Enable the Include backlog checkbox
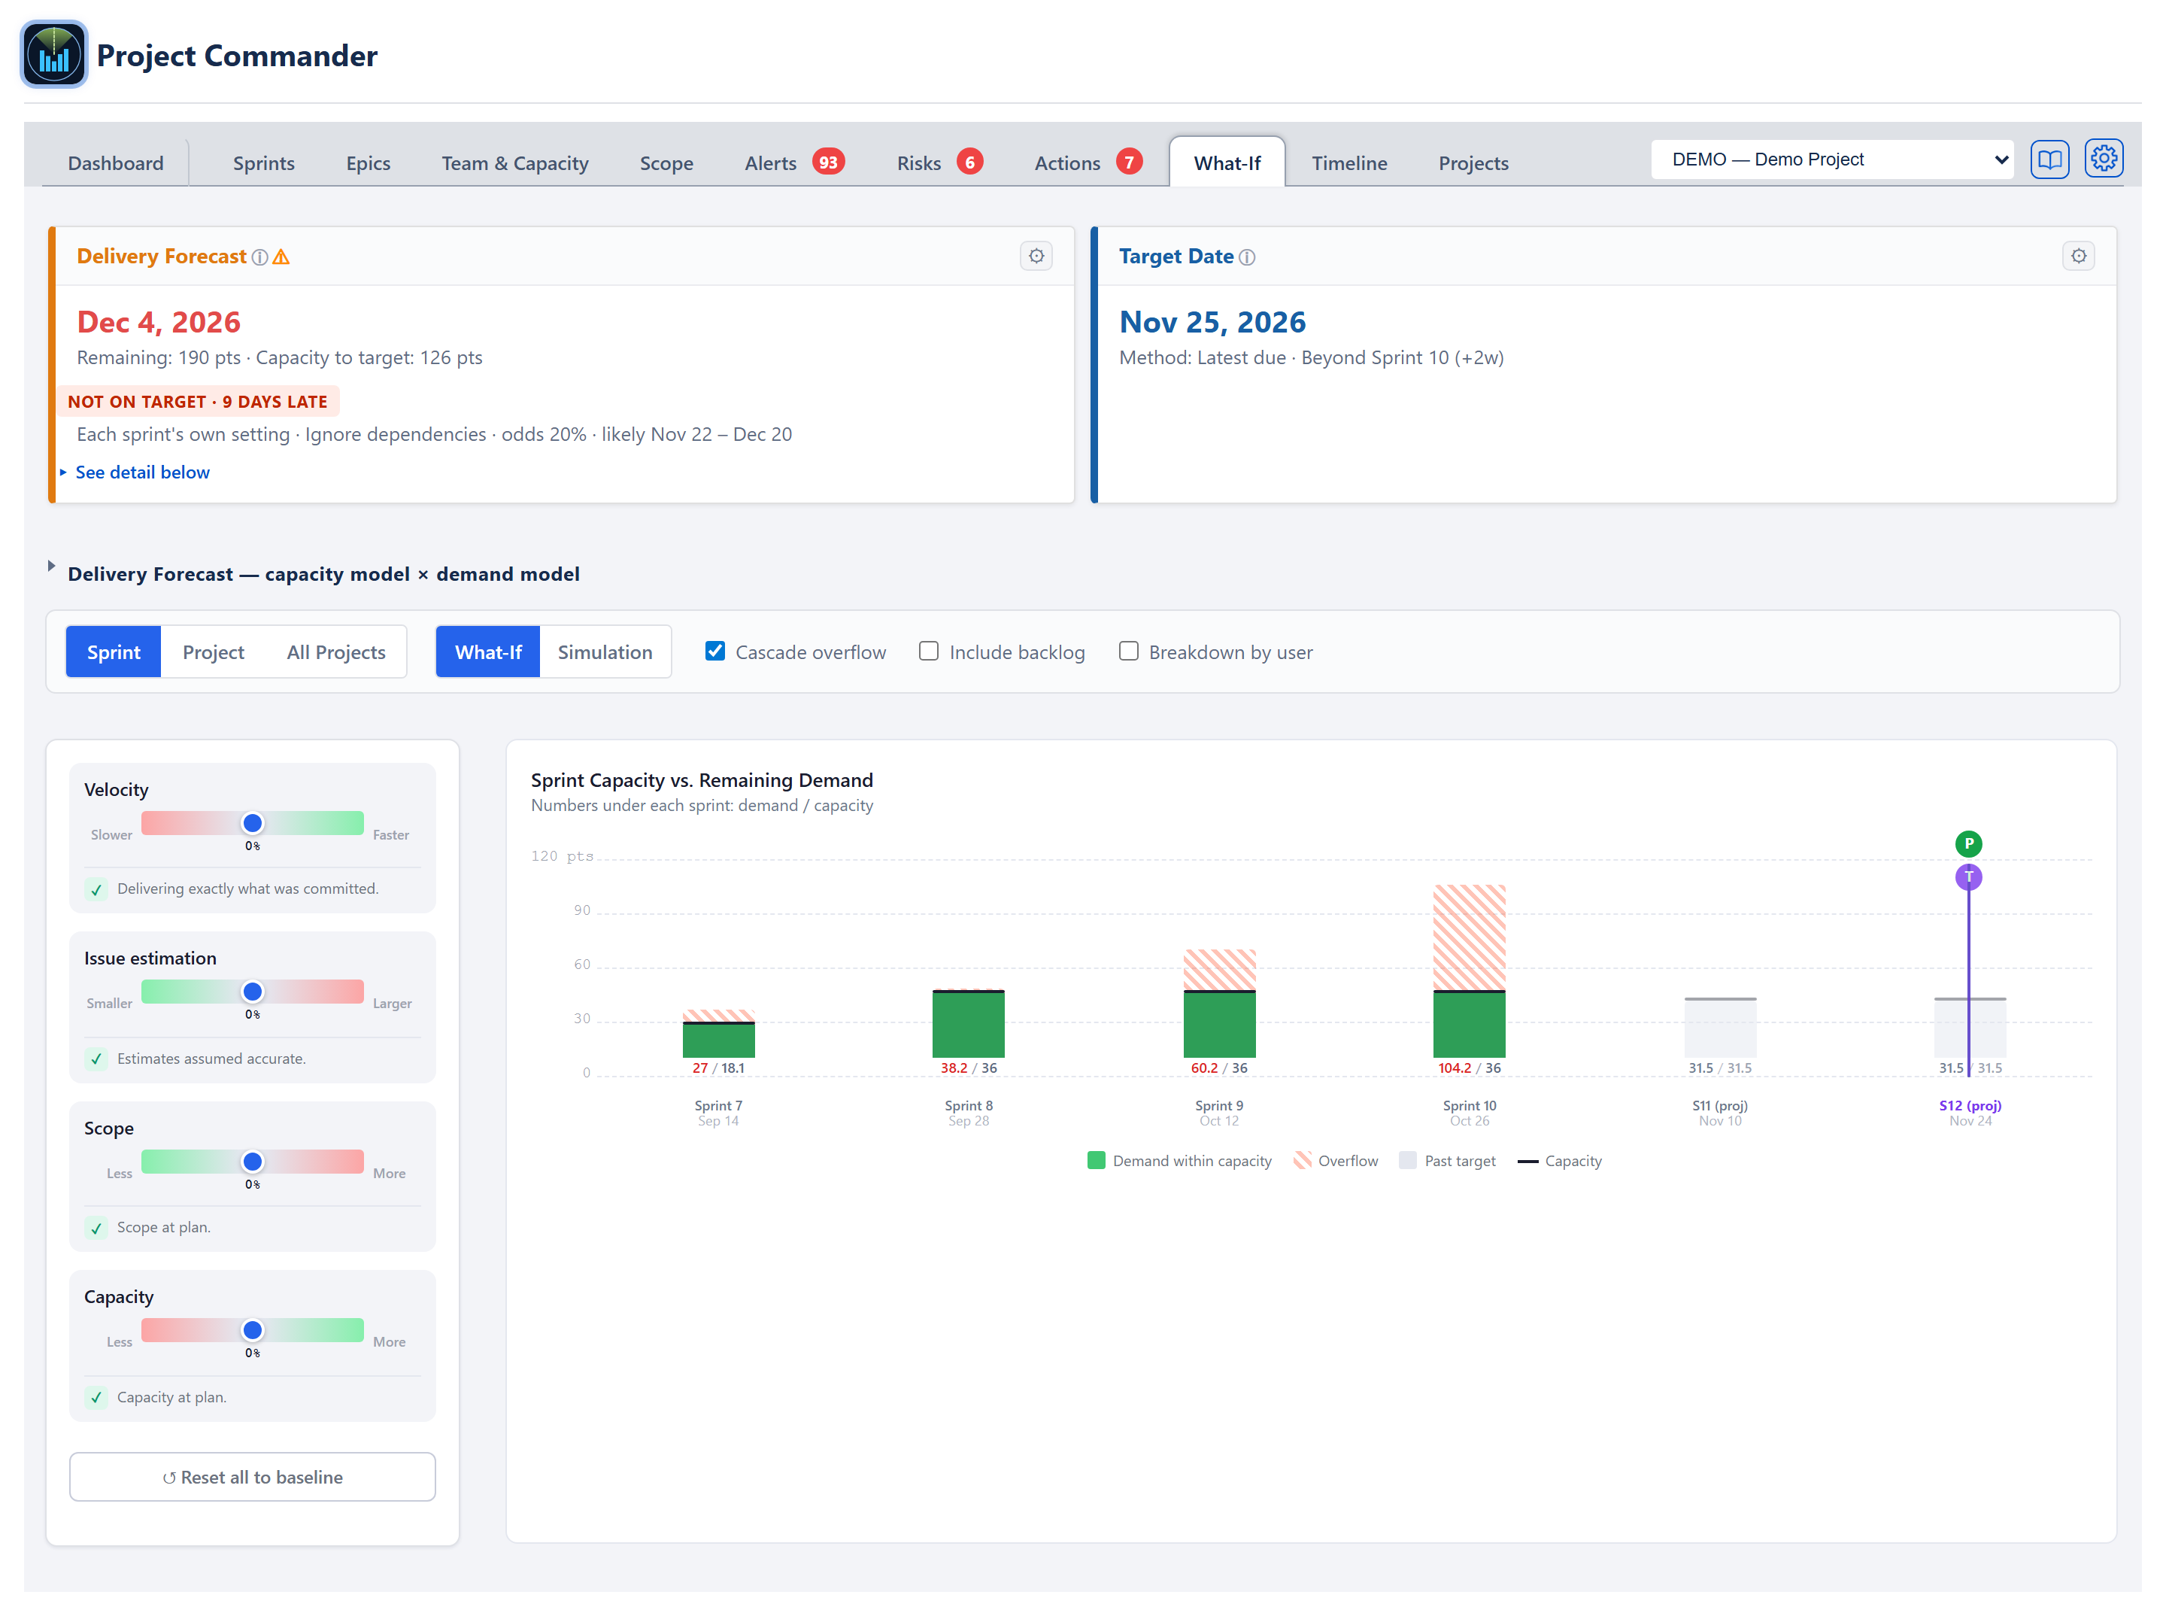Viewport: 2166px width, 1616px height. tap(928, 652)
